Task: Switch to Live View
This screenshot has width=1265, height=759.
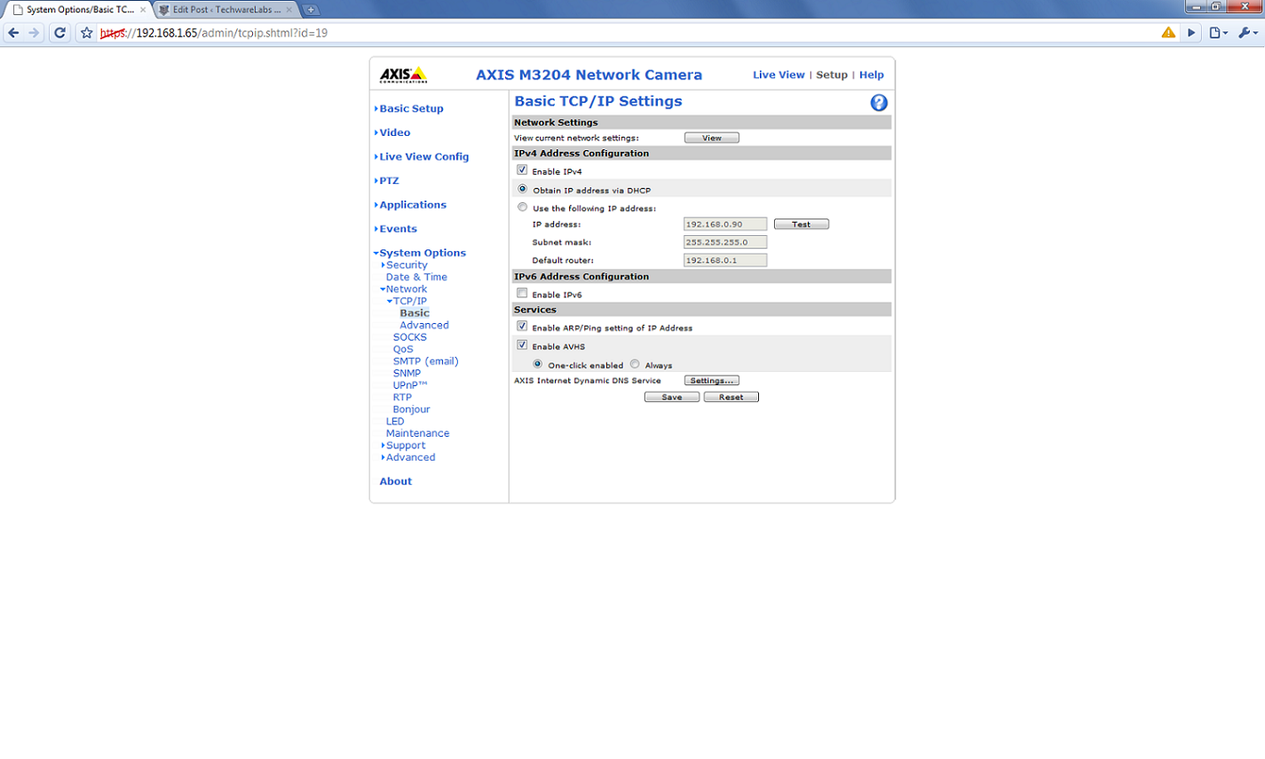Action: 779,75
